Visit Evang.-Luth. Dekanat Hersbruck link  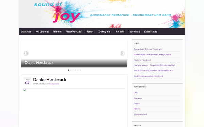pyautogui.click(x=148, y=49)
